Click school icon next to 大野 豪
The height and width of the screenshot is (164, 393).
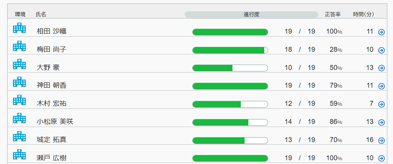[x=19, y=64]
